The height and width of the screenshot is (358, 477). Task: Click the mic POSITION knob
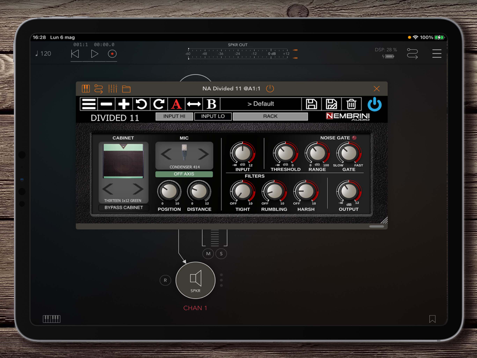(x=169, y=191)
